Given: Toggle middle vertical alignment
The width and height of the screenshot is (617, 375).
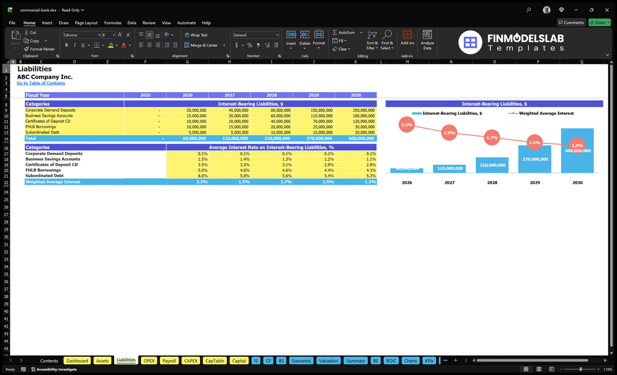Looking at the screenshot, I should (150, 35).
